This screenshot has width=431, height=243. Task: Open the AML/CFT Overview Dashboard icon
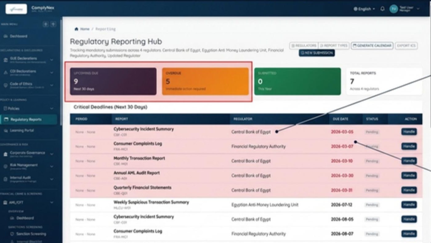point(12,218)
